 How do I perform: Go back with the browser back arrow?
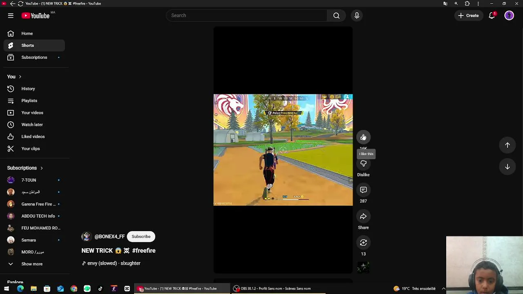[x=12, y=3]
